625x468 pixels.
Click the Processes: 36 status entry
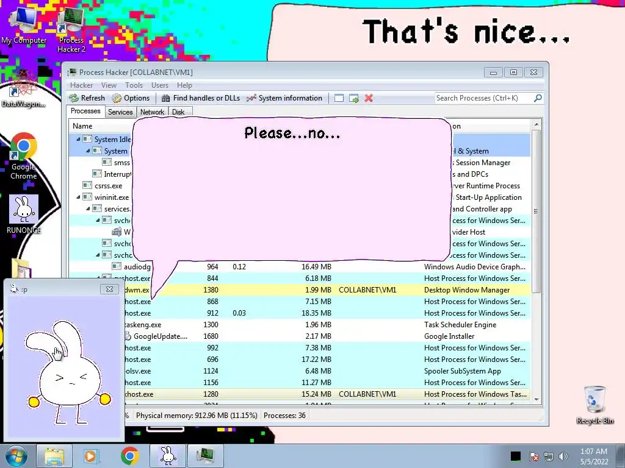tap(284, 416)
